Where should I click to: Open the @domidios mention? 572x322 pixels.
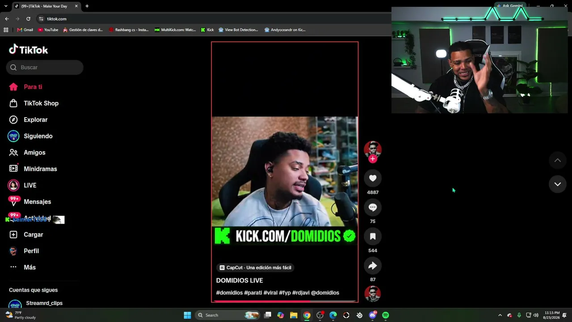pyautogui.click(x=325, y=293)
